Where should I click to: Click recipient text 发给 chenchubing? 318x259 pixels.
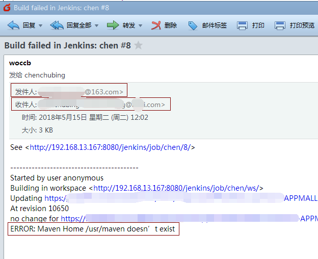pos(37,75)
